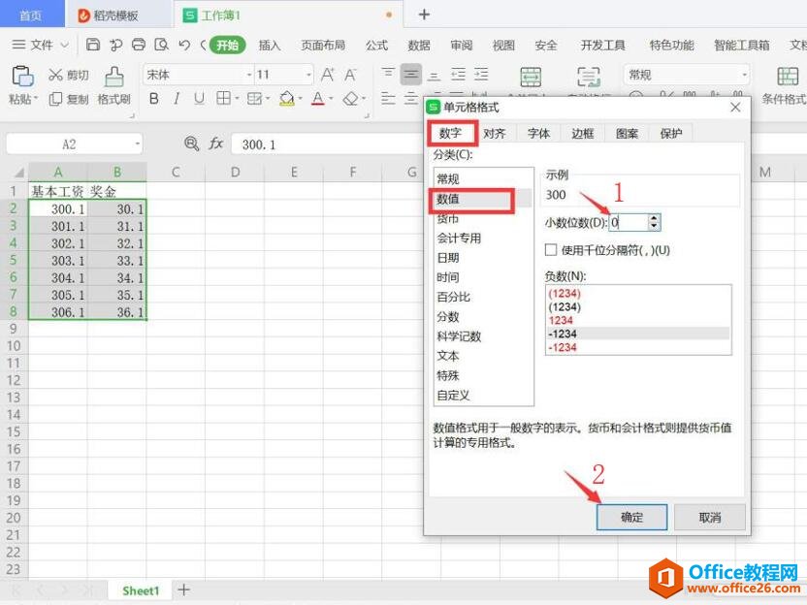
Task: Select 百分比 category in list
Action: 453,297
